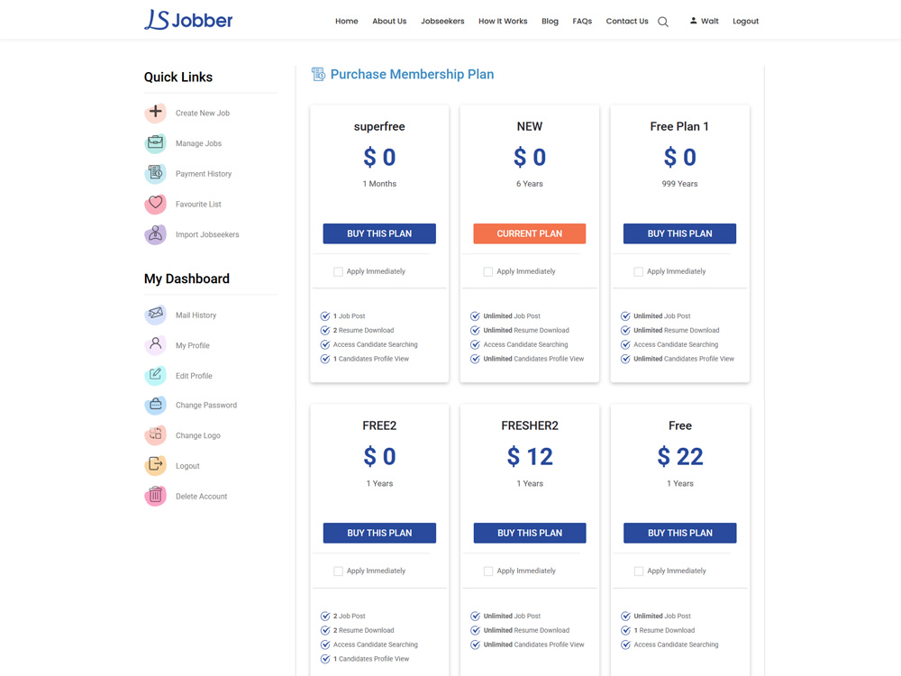Buy the FRESHER2 plan

tap(529, 533)
